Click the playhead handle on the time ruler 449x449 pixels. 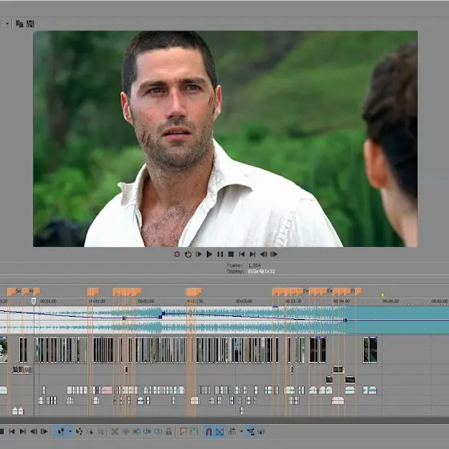(x=34, y=301)
